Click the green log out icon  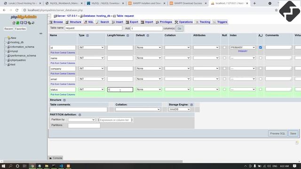click(x=18, y=23)
